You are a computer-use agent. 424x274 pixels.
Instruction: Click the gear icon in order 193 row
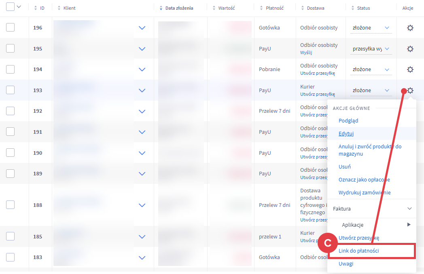(x=410, y=90)
